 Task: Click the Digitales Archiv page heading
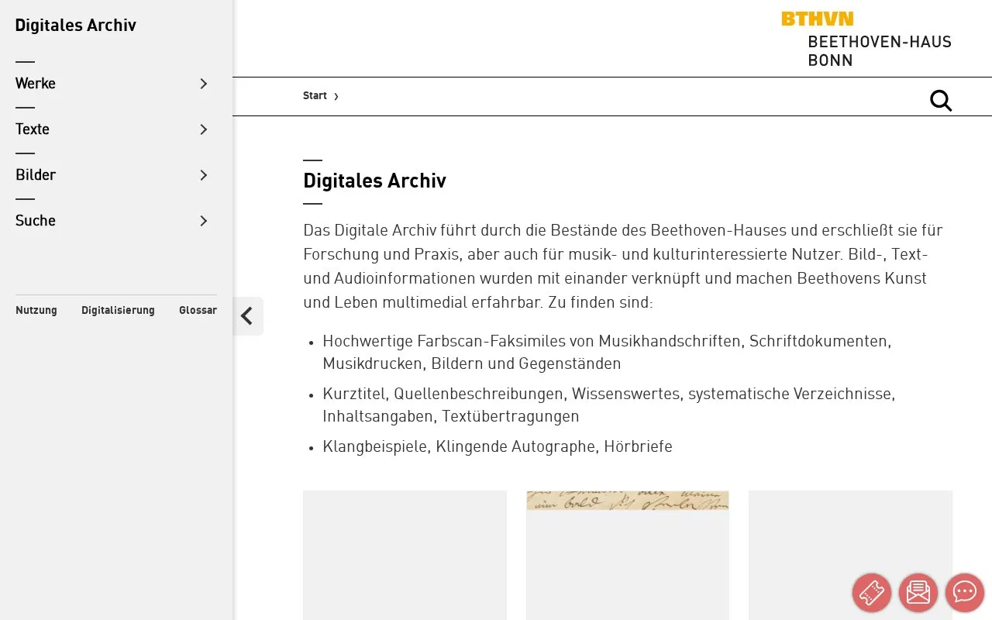coord(374,181)
